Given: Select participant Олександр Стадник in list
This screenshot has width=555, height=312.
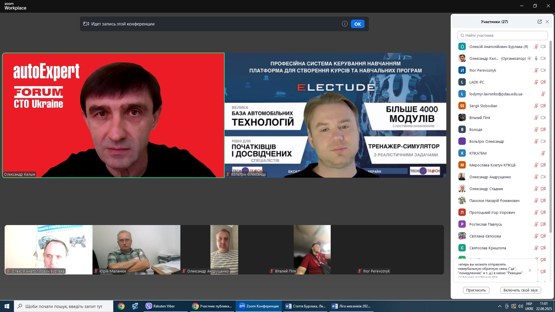Looking at the screenshot, I should click(x=502, y=189).
